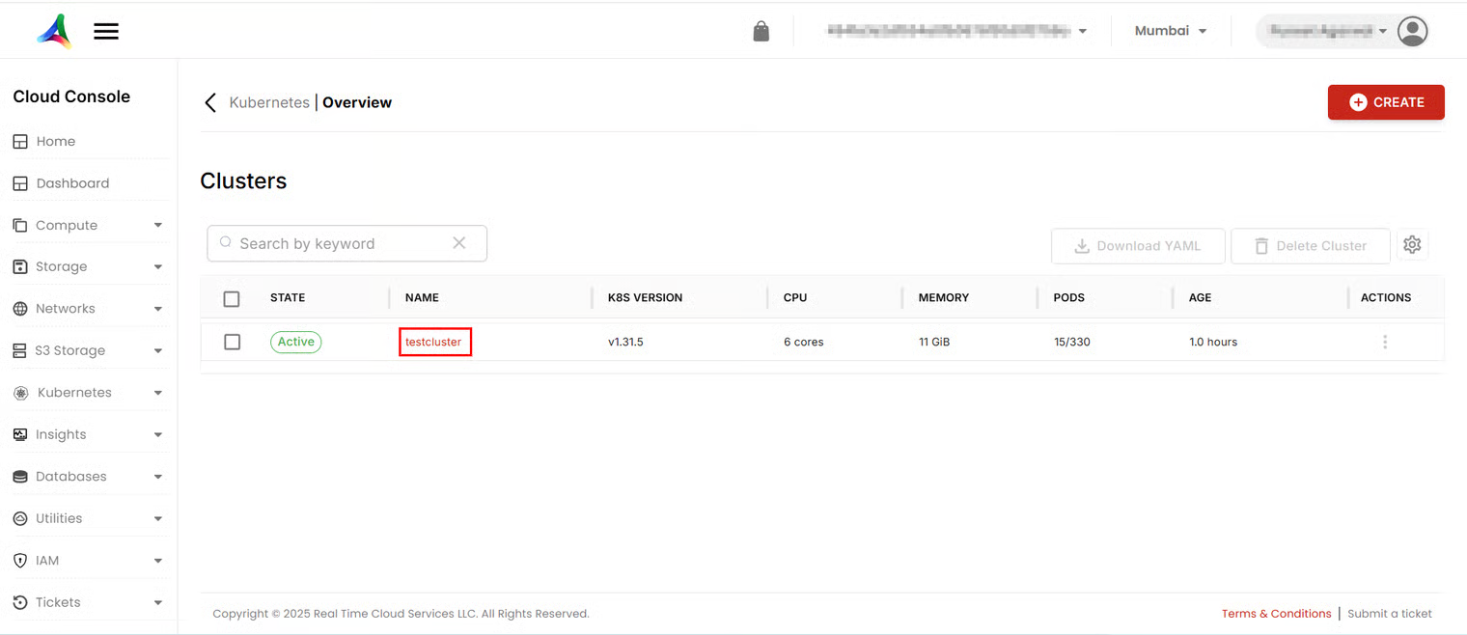Open the three-dot actions for testcluster

tap(1385, 342)
